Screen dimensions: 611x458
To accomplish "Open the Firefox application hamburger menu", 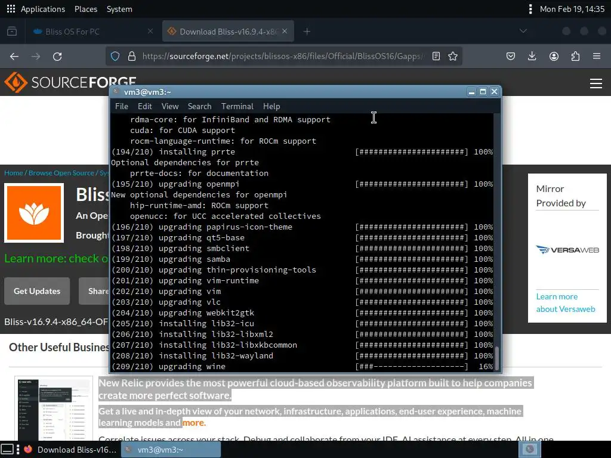I will pos(597,57).
